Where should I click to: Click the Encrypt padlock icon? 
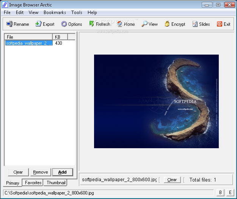point(167,24)
